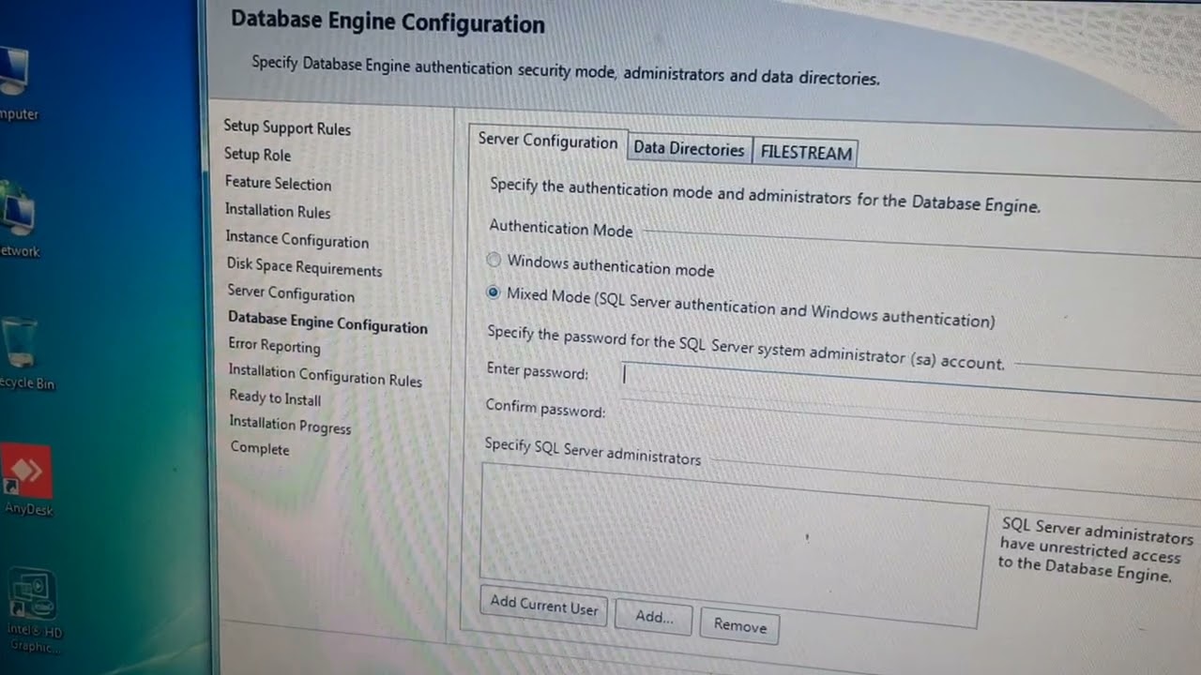Click the Installation Configuration Rules step
Screen dimensions: 1201x675
click(325, 375)
